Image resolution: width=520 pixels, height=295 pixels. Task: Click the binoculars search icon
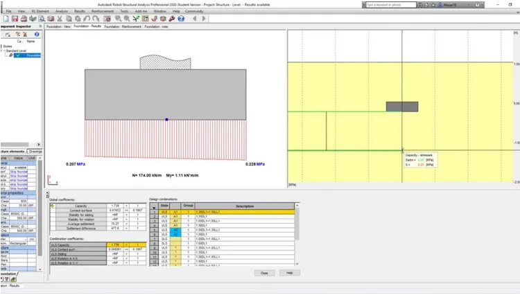(x=420, y=5)
